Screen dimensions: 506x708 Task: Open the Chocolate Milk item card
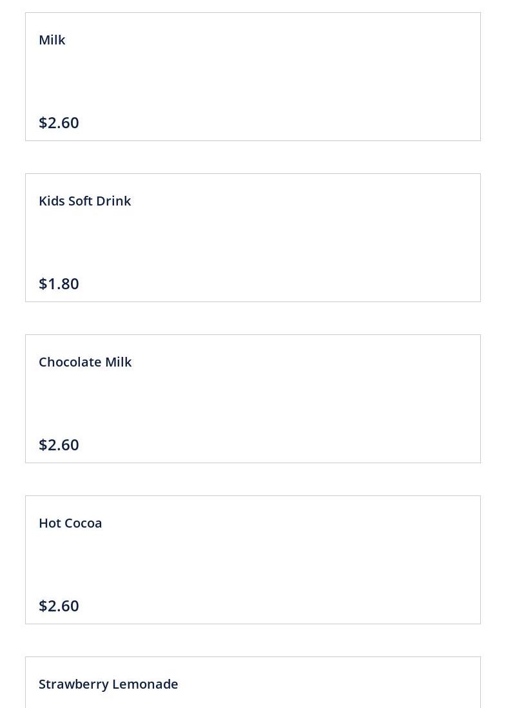tap(253, 399)
